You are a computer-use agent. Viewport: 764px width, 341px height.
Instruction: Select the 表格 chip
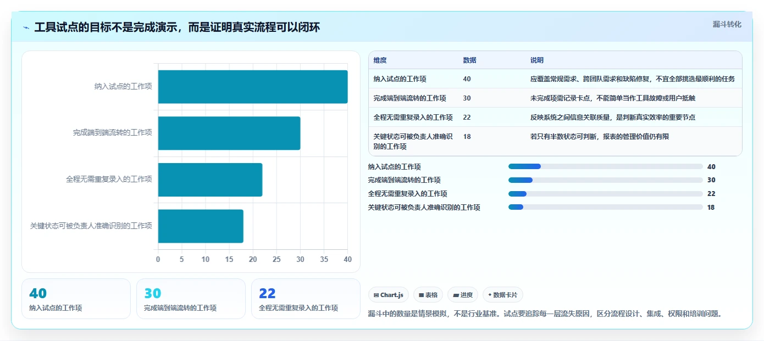tap(428, 295)
